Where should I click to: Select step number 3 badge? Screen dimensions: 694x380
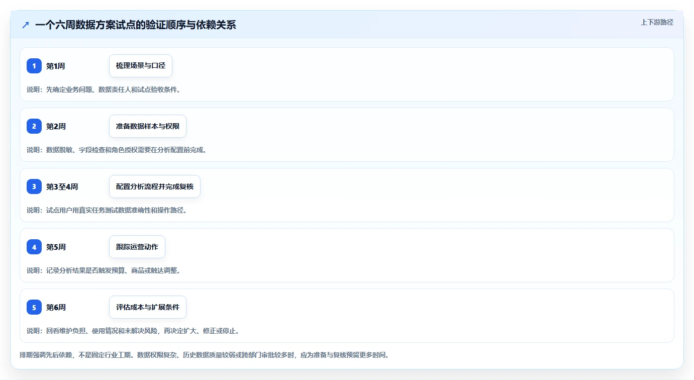tap(34, 186)
